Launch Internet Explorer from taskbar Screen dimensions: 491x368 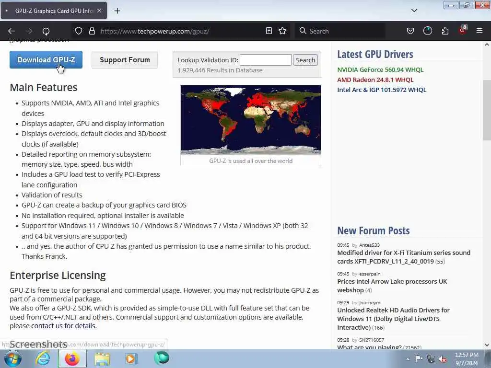click(x=43, y=358)
